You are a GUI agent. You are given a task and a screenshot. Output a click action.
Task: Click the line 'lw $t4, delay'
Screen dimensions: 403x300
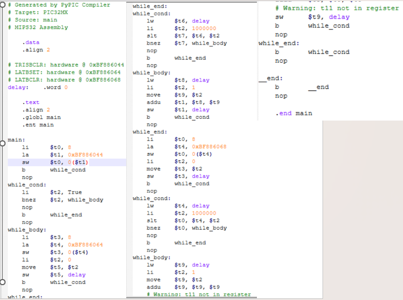(178, 205)
